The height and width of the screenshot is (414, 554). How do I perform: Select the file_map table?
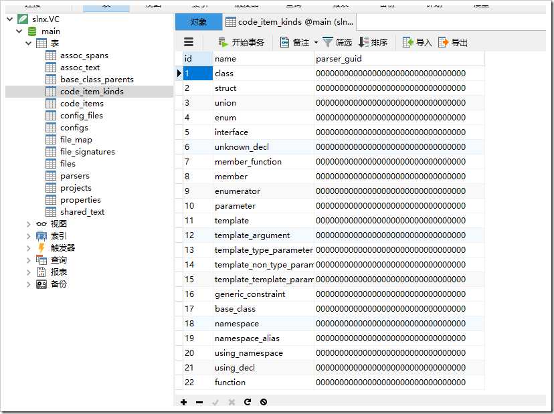coord(76,140)
